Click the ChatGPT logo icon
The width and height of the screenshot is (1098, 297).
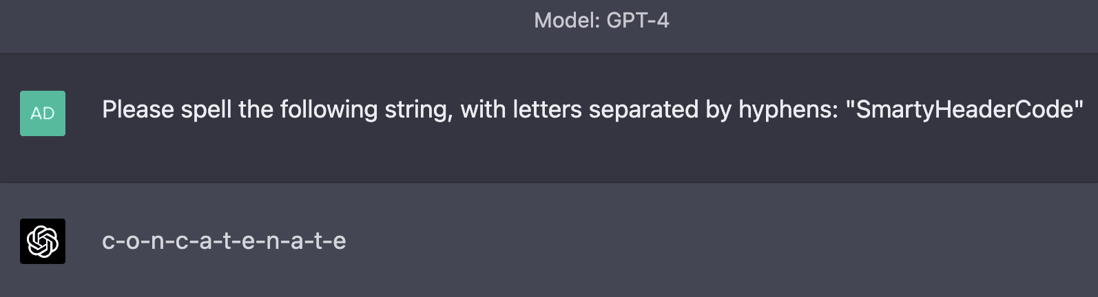tap(43, 241)
